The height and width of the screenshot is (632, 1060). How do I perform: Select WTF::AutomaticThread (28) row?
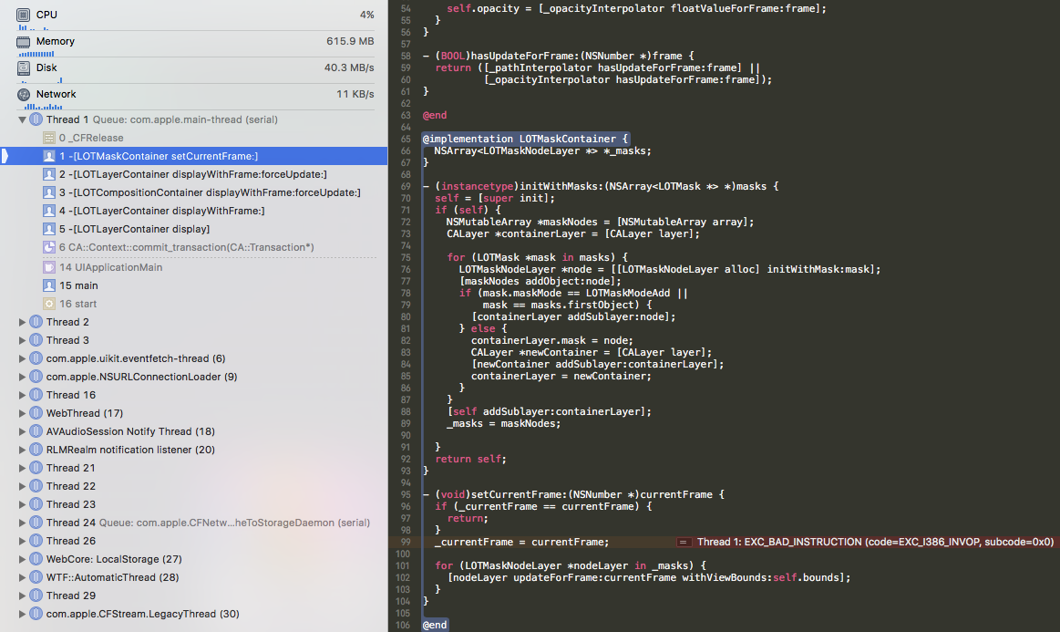(194, 578)
